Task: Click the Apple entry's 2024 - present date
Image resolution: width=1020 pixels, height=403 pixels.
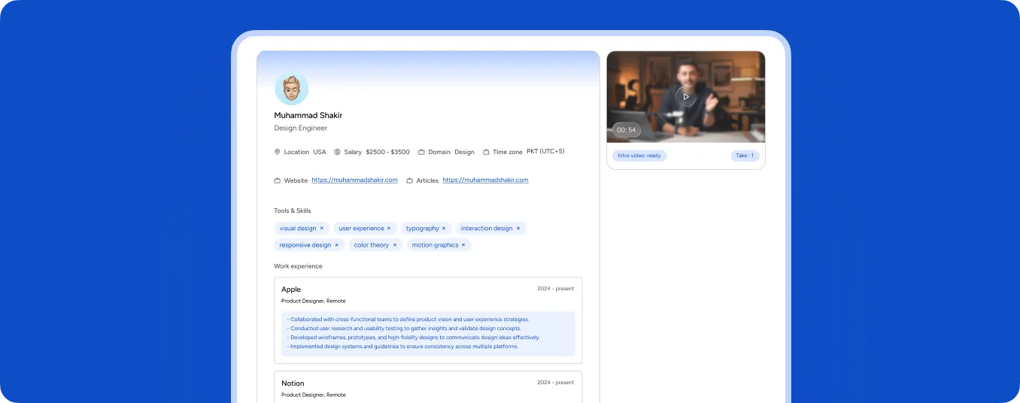Action: tap(555, 289)
